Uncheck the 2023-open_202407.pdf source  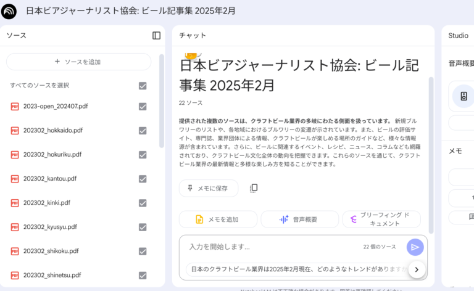143,107
